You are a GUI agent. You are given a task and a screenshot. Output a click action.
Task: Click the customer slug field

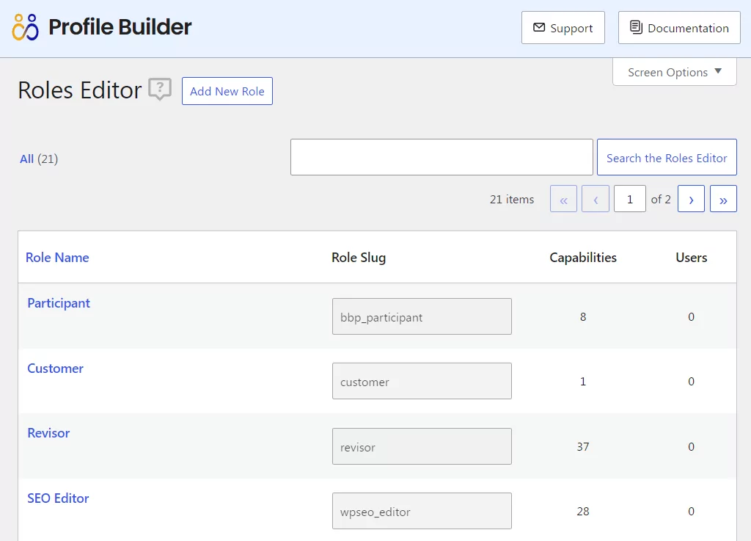pyautogui.click(x=422, y=381)
